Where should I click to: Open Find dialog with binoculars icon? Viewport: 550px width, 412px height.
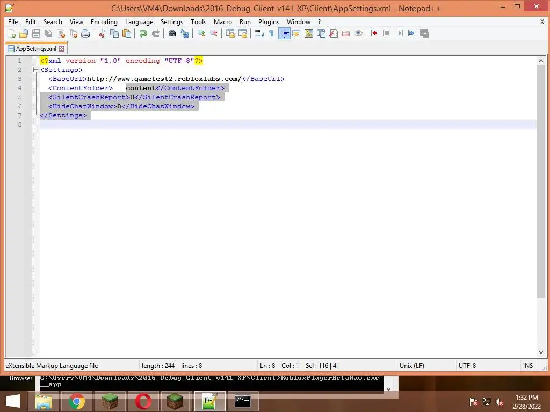point(172,33)
